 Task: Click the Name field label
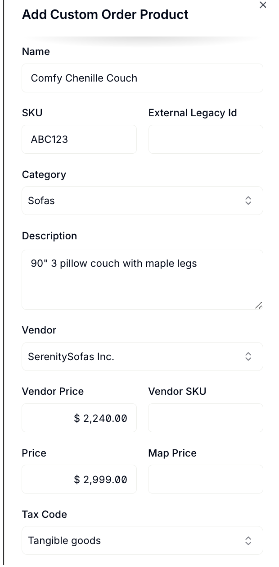coord(36,51)
